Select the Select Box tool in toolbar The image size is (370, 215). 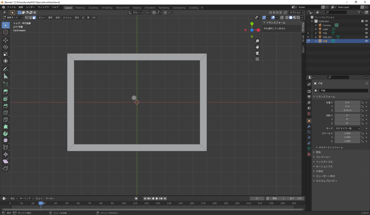(x=6, y=25)
